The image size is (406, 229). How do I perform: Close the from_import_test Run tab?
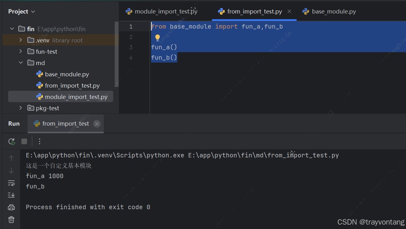click(x=97, y=124)
